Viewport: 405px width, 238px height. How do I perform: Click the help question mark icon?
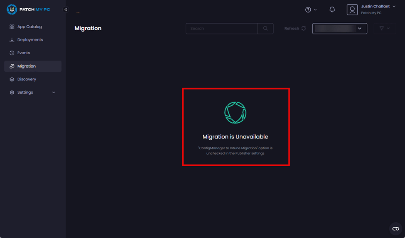(x=308, y=10)
